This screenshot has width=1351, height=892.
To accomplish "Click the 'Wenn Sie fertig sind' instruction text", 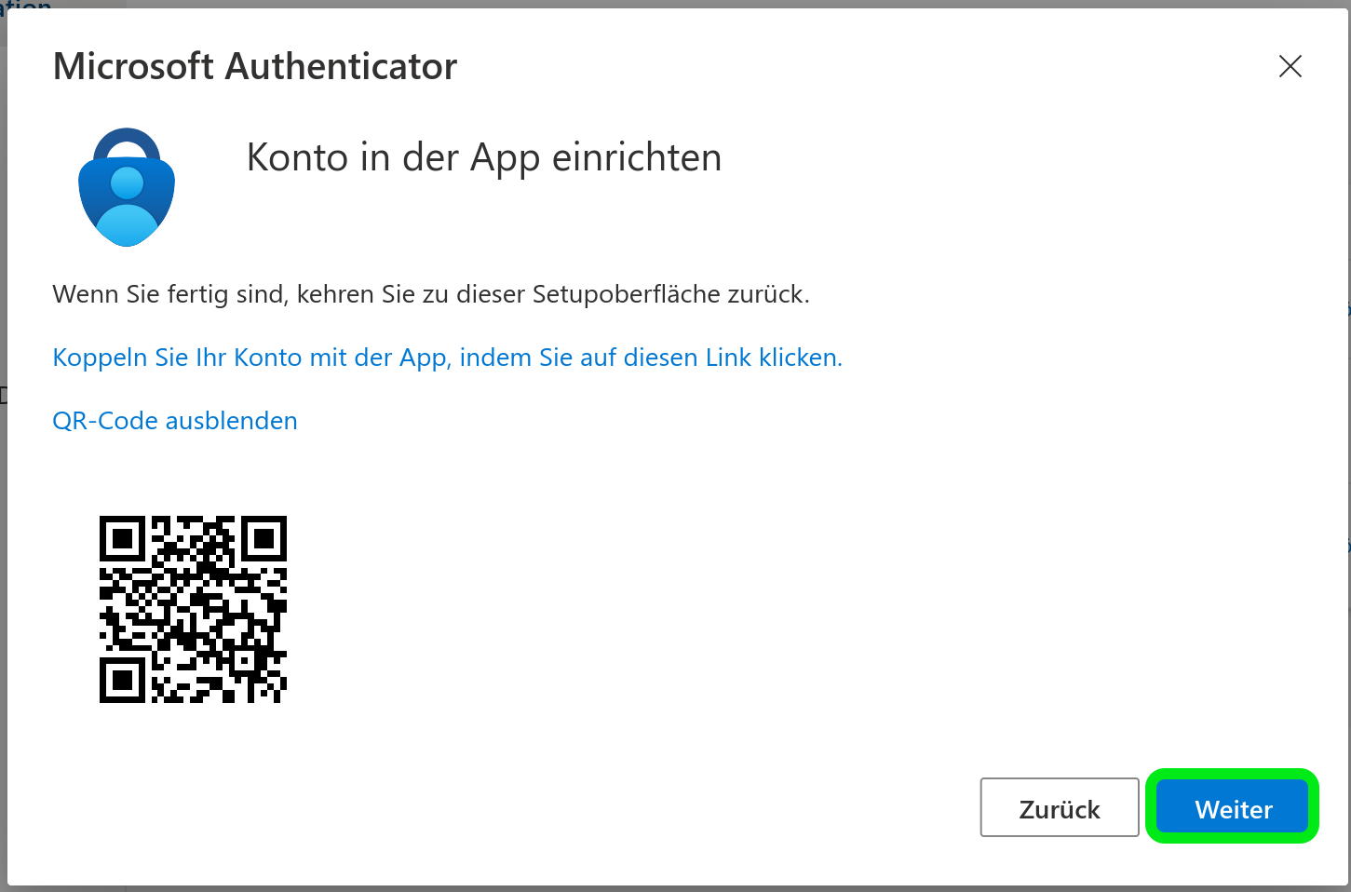I will (x=430, y=294).
